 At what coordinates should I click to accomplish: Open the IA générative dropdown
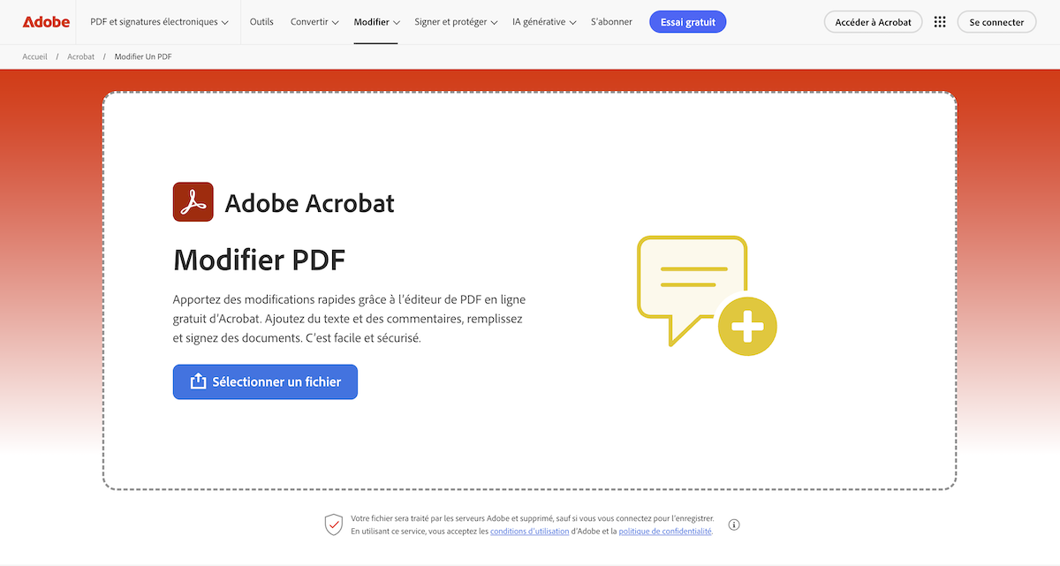pyautogui.click(x=544, y=22)
